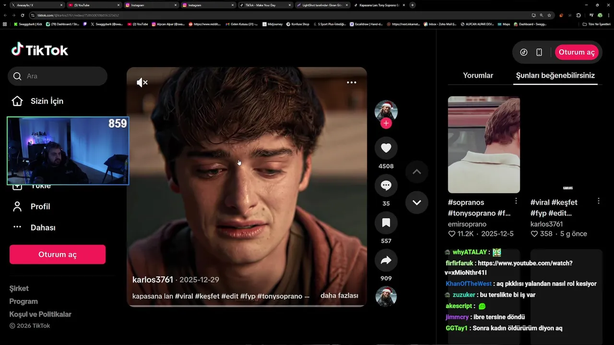614x345 pixels.
Task: Open the Twitch bookmark icon
Action: coord(85,24)
